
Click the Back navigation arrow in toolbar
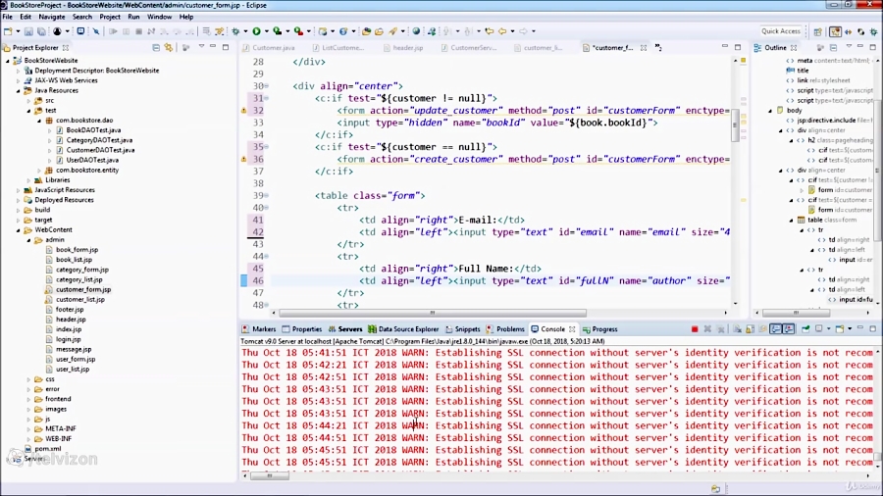click(x=502, y=31)
